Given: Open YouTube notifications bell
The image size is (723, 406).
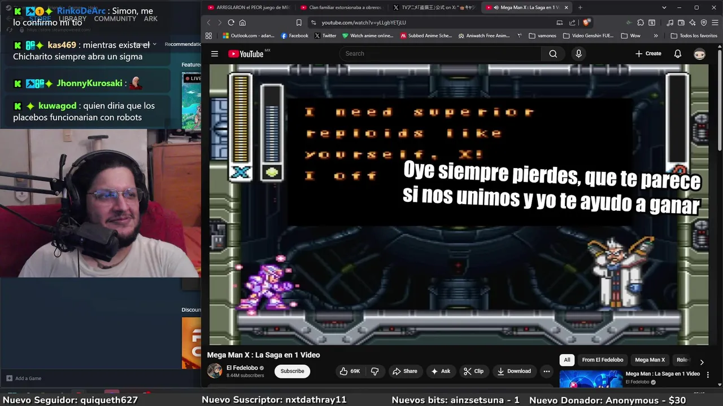Looking at the screenshot, I should pyautogui.click(x=678, y=54).
